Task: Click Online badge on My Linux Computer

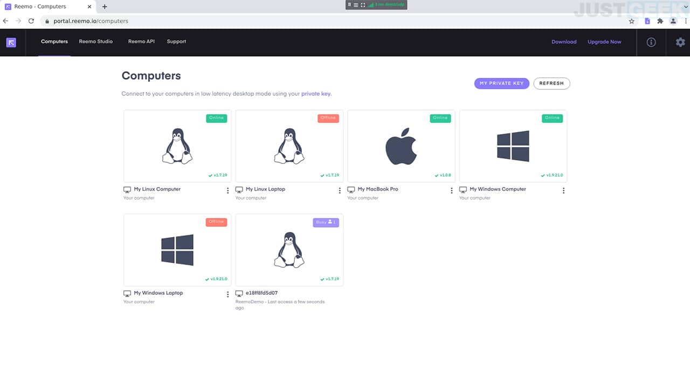Action: coord(216,118)
